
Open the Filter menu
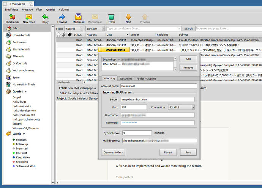coord(39,9)
